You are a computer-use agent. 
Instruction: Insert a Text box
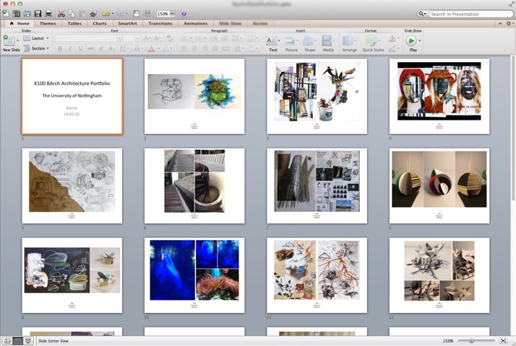click(271, 40)
